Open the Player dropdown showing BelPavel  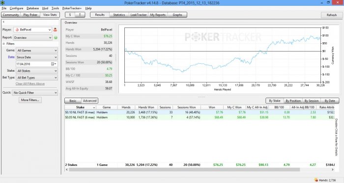(x=33, y=29)
